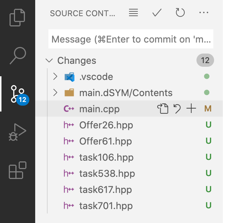Select the task538.hpp file
This screenshot has height=223, width=228.
tap(107, 173)
